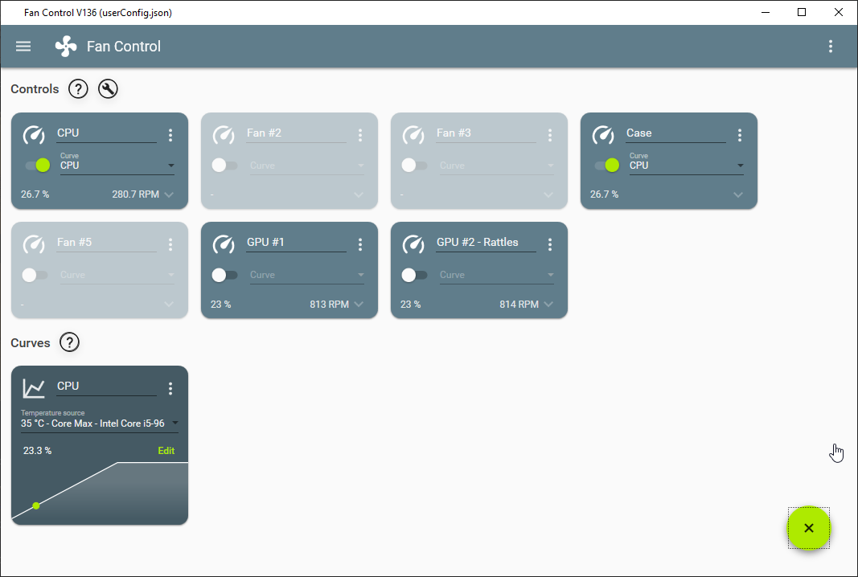The image size is (858, 577).
Task: Click the CPU name field to rename it
Action: (x=105, y=133)
